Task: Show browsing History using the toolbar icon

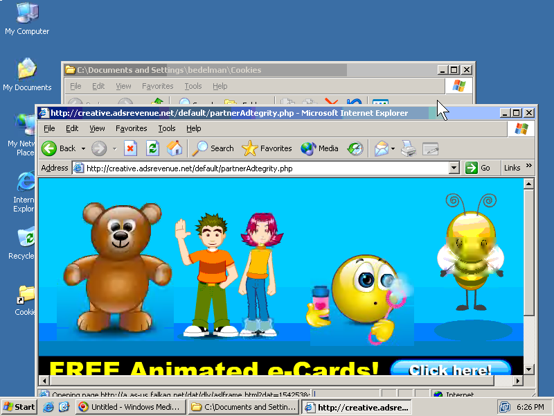Action: pos(355,148)
